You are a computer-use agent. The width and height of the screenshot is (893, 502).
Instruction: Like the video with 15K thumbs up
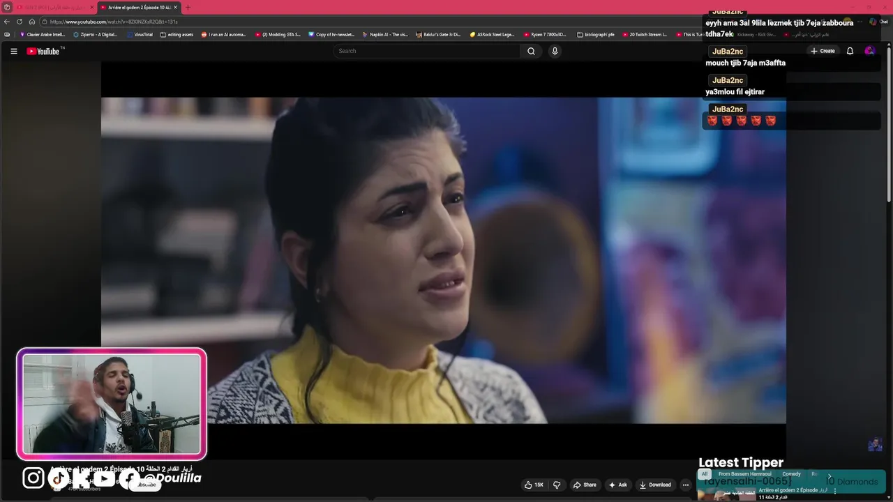click(534, 485)
